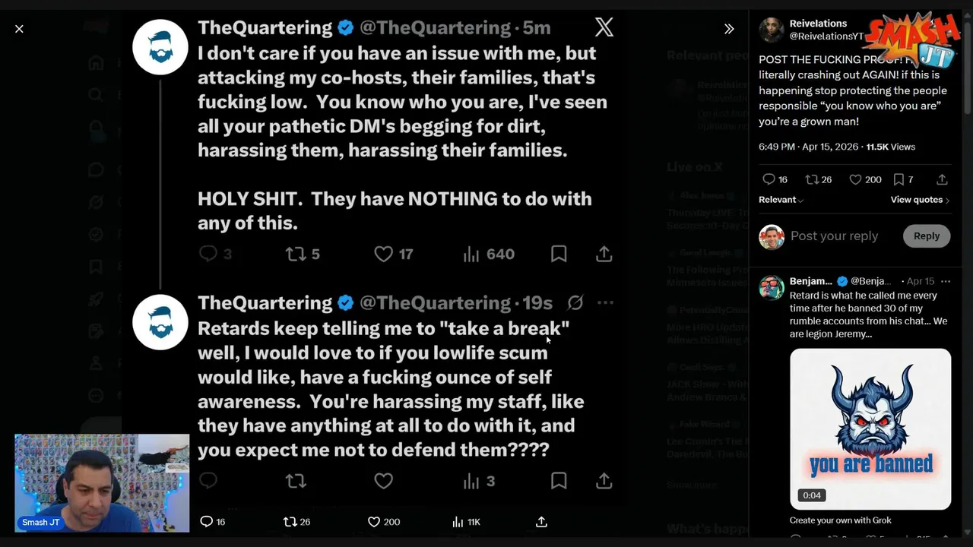Repost the Reivelations post showing 26 reposts

(x=812, y=179)
